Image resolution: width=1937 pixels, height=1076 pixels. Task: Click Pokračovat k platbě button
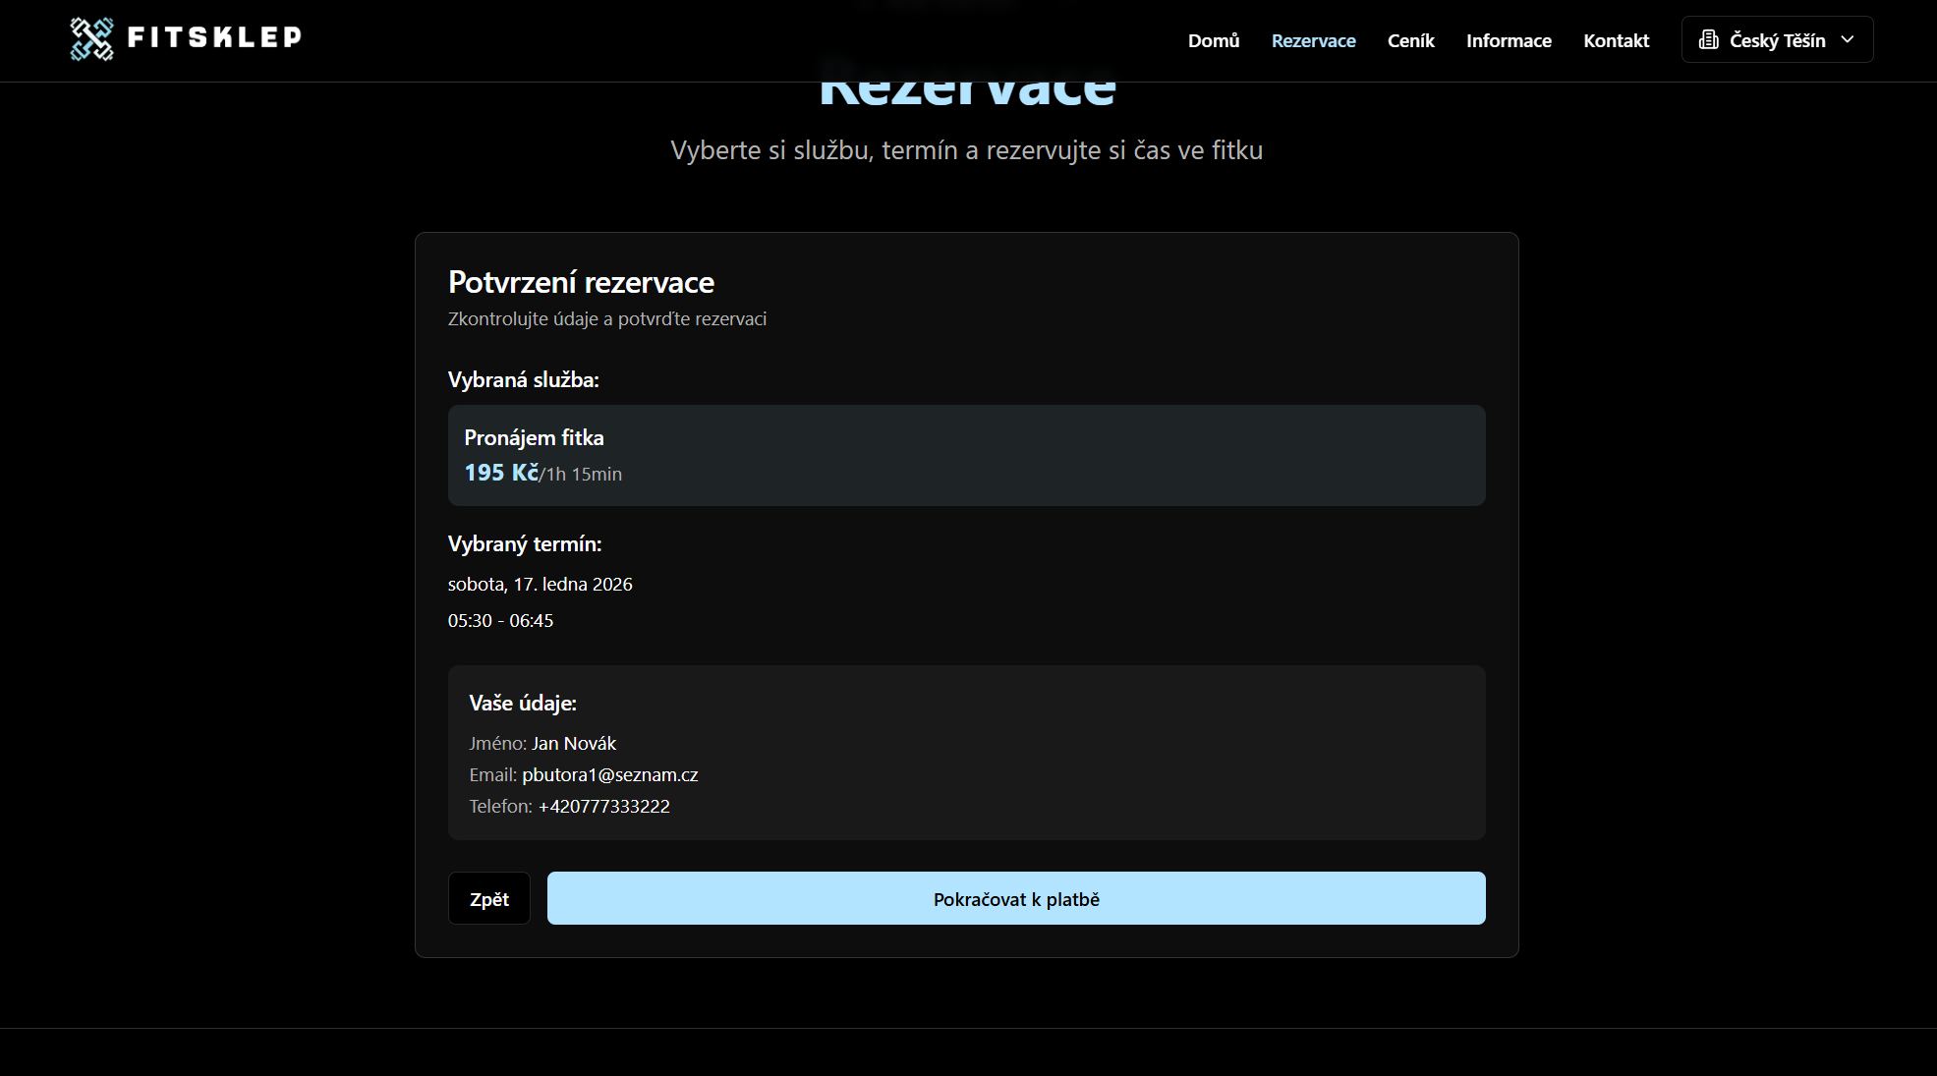click(1015, 898)
